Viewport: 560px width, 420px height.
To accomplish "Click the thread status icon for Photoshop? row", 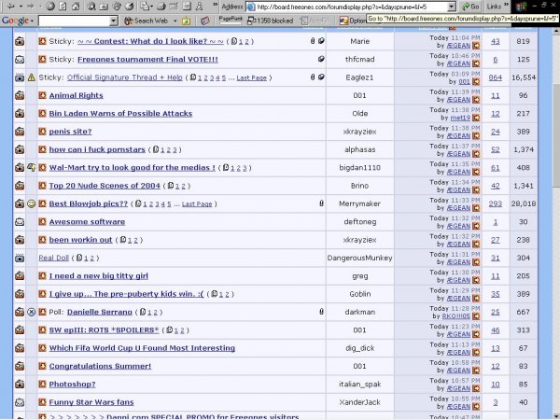I will pos(20,384).
